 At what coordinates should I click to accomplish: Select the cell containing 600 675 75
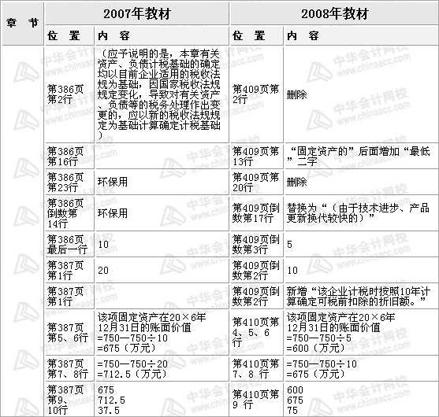(362, 400)
